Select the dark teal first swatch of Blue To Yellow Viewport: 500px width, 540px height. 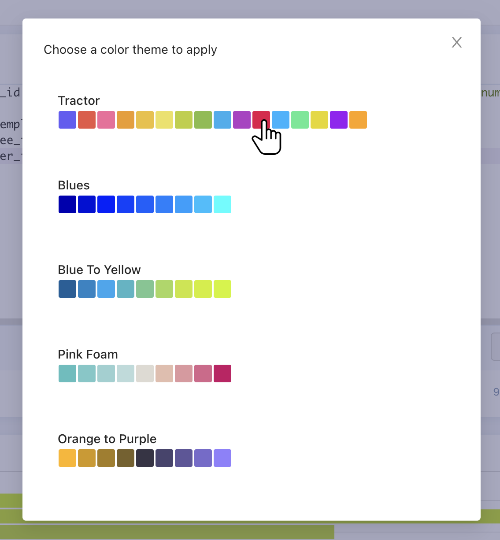(67, 288)
